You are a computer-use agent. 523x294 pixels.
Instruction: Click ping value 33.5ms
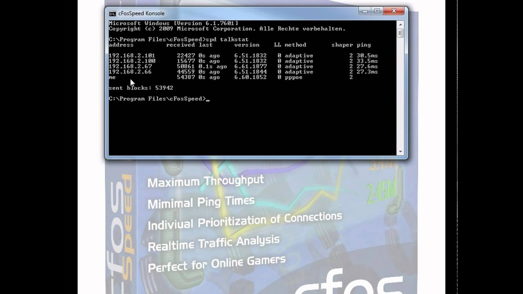[x=367, y=61]
